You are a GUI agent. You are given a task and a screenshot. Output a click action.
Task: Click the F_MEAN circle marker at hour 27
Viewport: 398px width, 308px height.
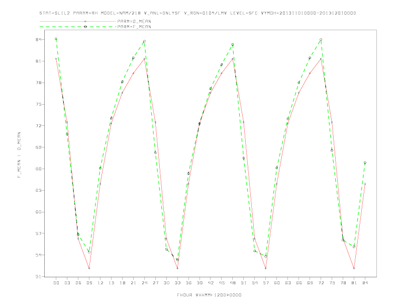(x=155, y=152)
